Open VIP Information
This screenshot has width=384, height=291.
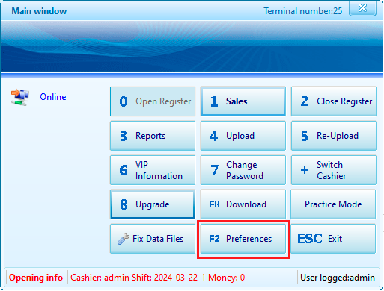click(x=153, y=170)
